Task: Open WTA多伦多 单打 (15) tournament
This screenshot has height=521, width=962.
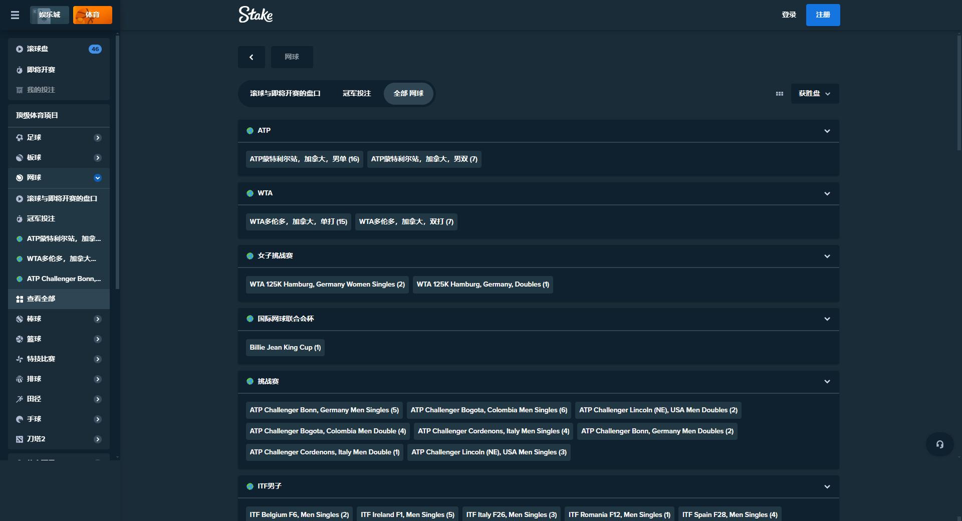Action: [x=298, y=222]
